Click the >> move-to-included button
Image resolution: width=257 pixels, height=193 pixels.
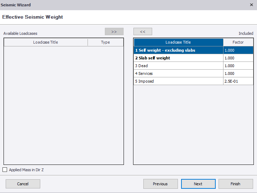pyautogui.click(x=114, y=32)
